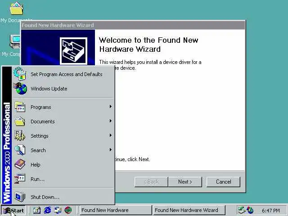Screen dimensions: 288x216
Task: Click the Set Program Access gear icon
Action: (x=20, y=74)
